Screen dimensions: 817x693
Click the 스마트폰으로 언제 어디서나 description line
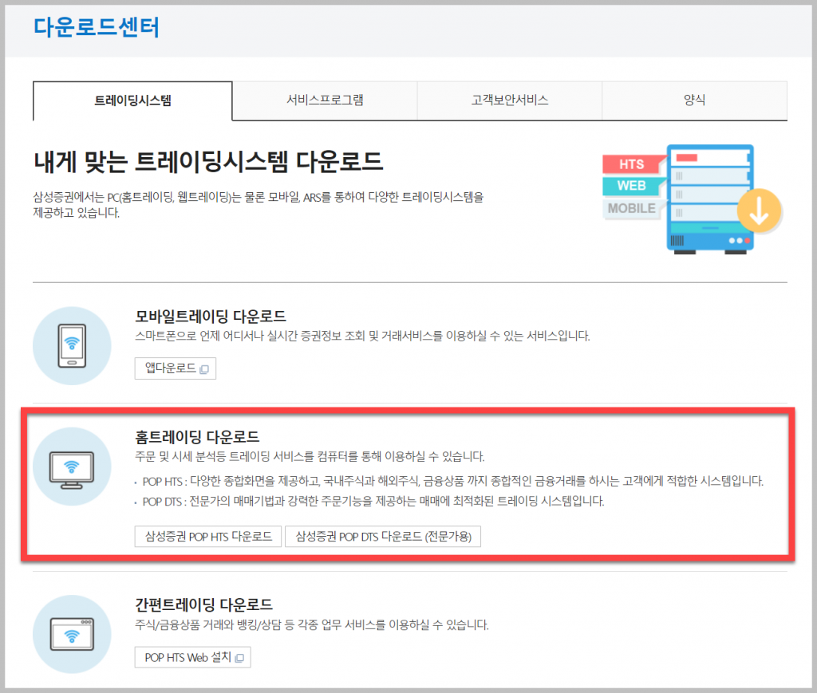362,336
